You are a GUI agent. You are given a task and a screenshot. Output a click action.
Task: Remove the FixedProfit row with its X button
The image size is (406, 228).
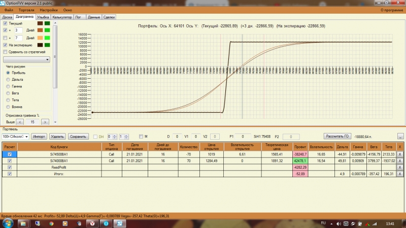400,168
